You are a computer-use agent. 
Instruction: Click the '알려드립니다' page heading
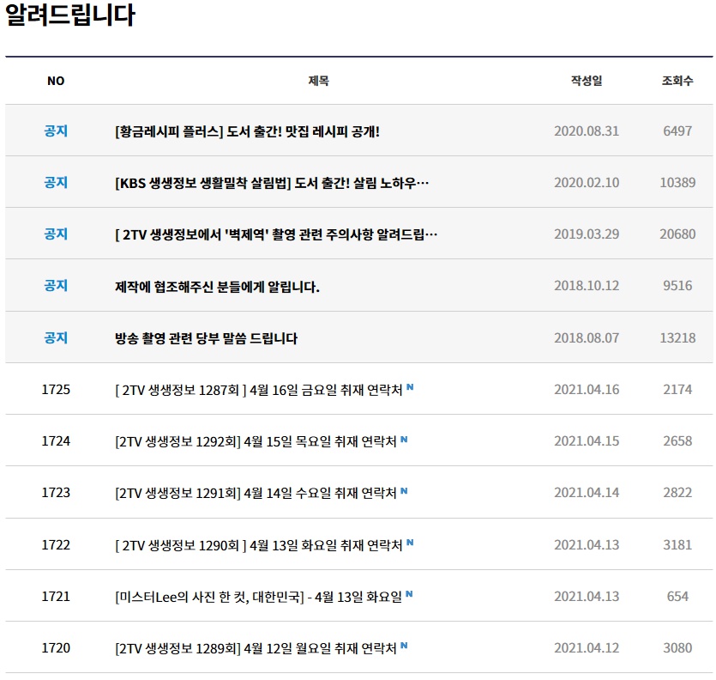pos(69,15)
